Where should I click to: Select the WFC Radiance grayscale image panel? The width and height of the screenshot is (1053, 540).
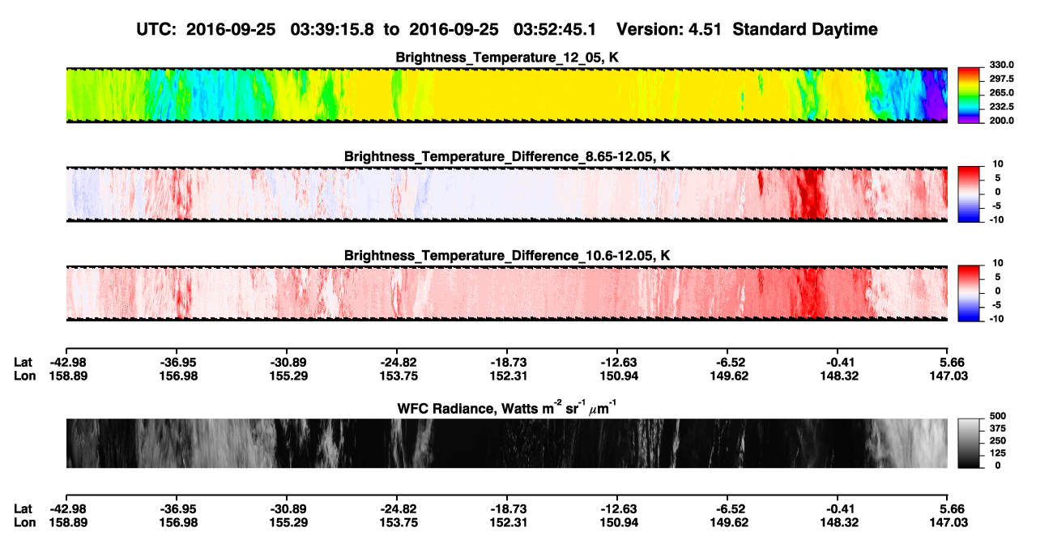point(506,443)
